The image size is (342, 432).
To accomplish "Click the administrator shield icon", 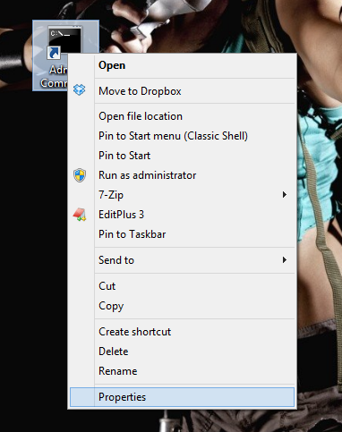I will tap(80, 175).
